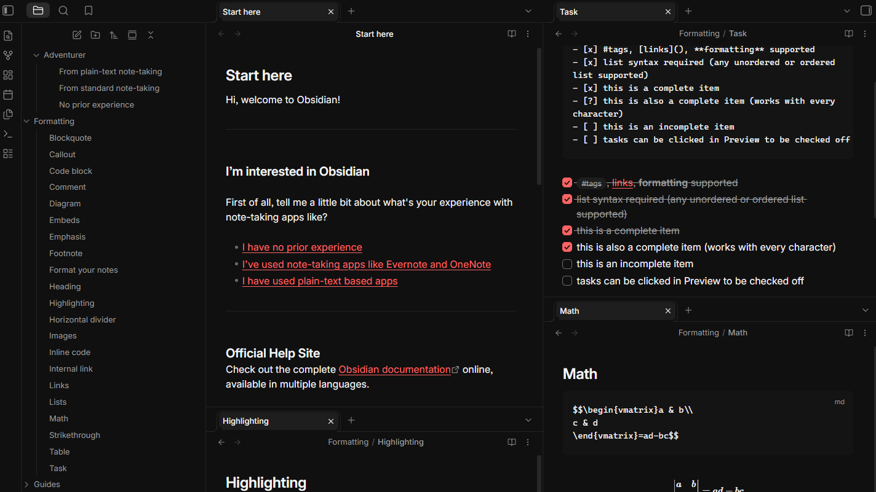
Task: Open 'I have no prior experience' link
Action: coord(302,247)
